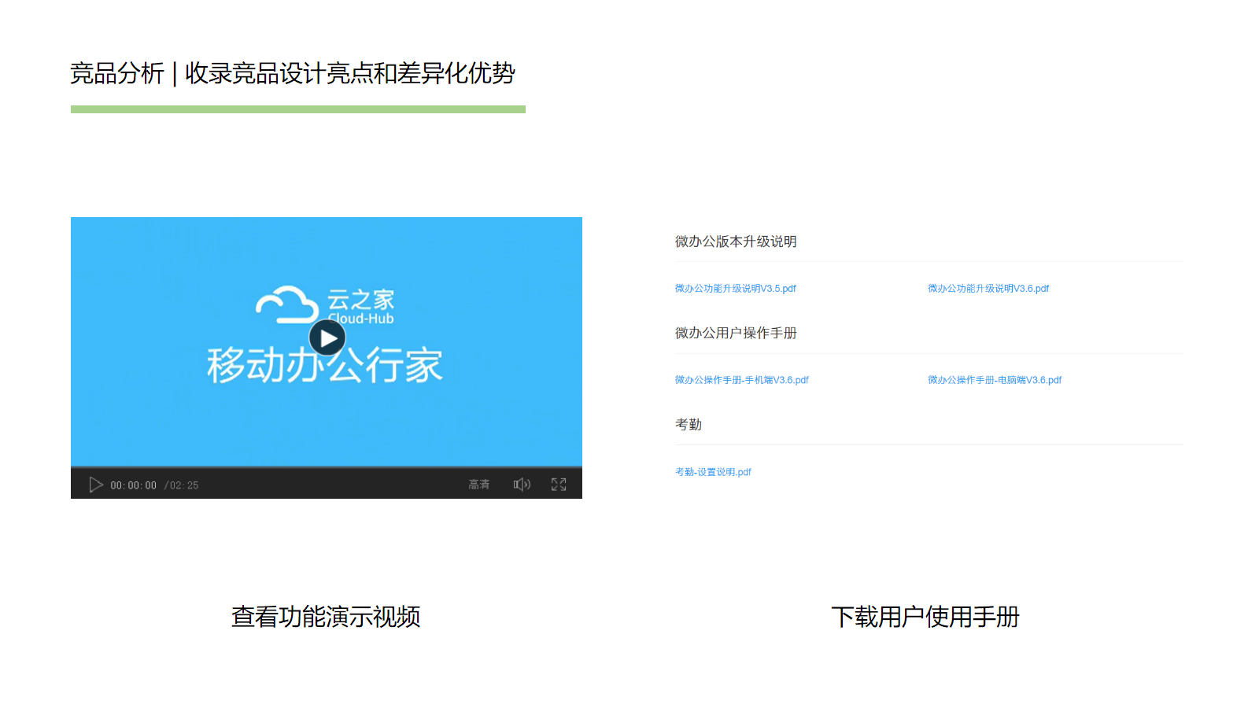
Task: Download 微办公功能升级说明V3.6.pdf
Action: click(x=988, y=289)
